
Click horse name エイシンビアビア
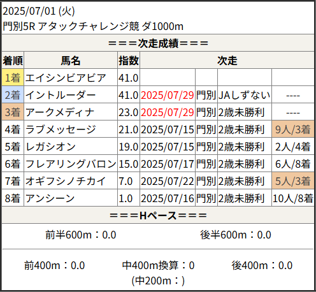click(66, 78)
